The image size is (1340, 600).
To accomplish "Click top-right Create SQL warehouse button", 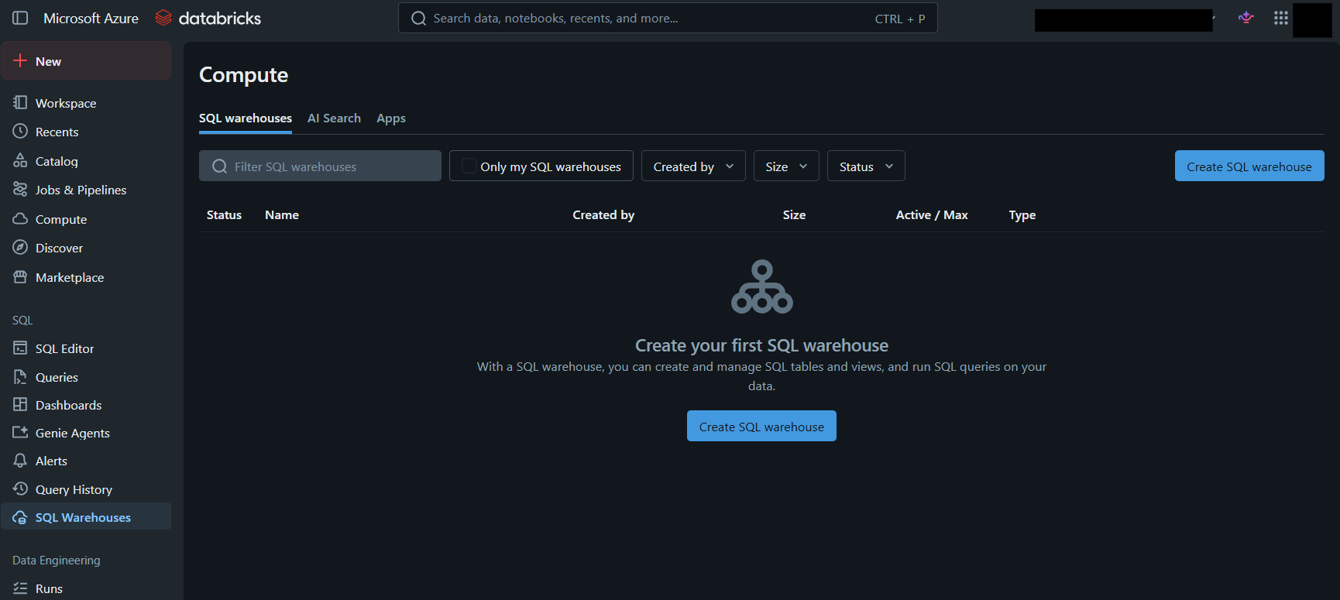I will pyautogui.click(x=1249, y=166).
